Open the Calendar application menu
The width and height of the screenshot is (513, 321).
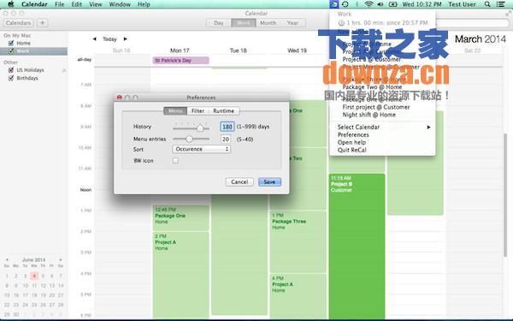34,4
